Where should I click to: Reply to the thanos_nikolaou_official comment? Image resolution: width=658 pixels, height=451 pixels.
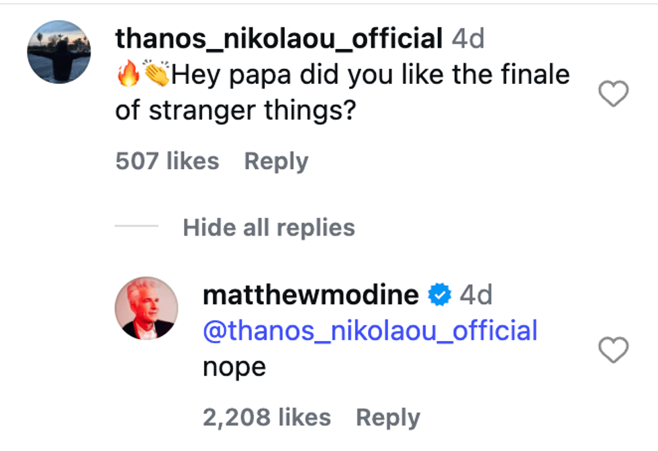pyautogui.click(x=276, y=161)
